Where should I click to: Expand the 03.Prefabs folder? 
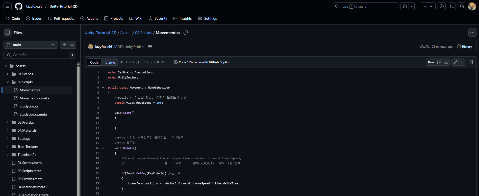[8, 122]
